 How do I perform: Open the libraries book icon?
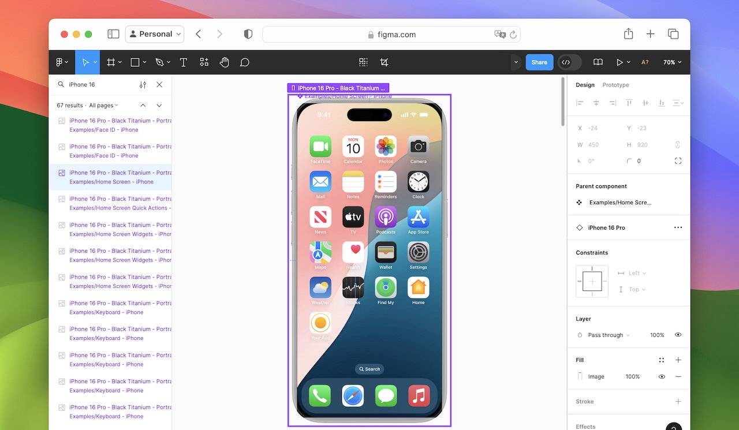[x=598, y=62]
